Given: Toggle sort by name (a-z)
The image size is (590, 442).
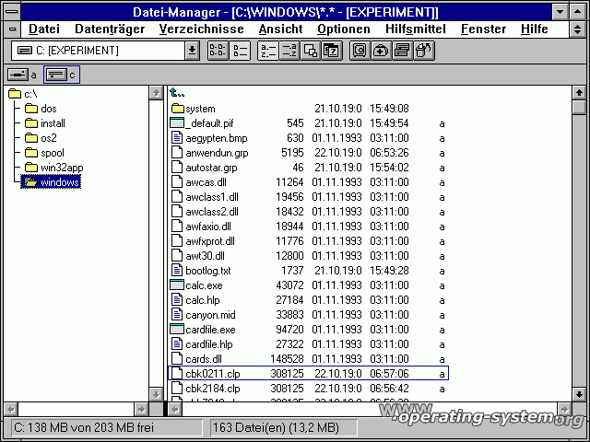Looking at the screenshot, I should pyautogui.click(x=268, y=51).
